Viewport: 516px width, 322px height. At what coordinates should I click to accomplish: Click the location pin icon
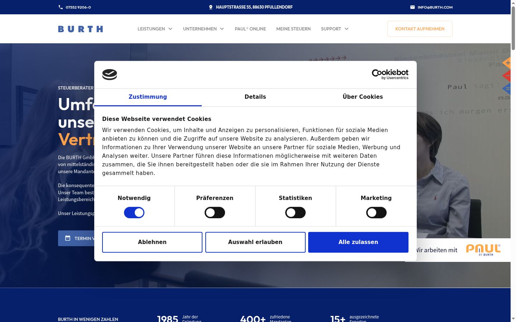click(211, 7)
